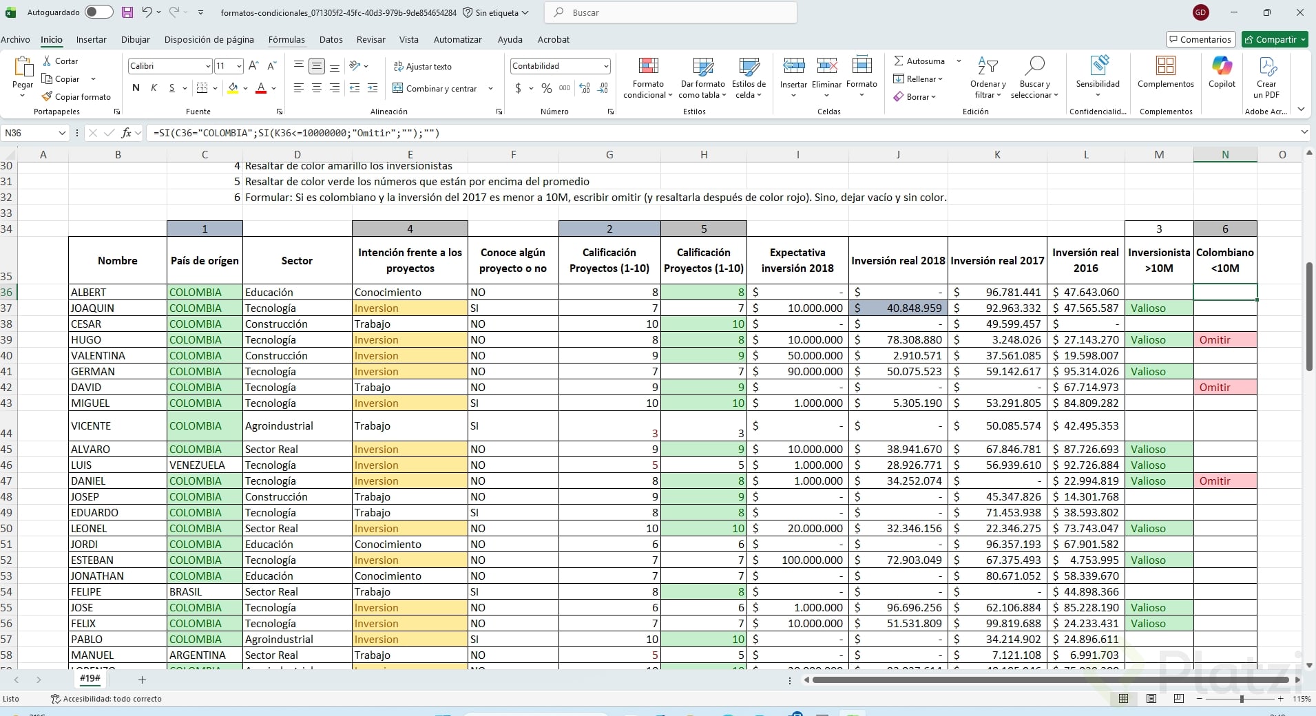The width and height of the screenshot is (1316, 716).
Task: Open Conditional Formatting (Formato condicional) menu
Action: click(x=647, y=77)
